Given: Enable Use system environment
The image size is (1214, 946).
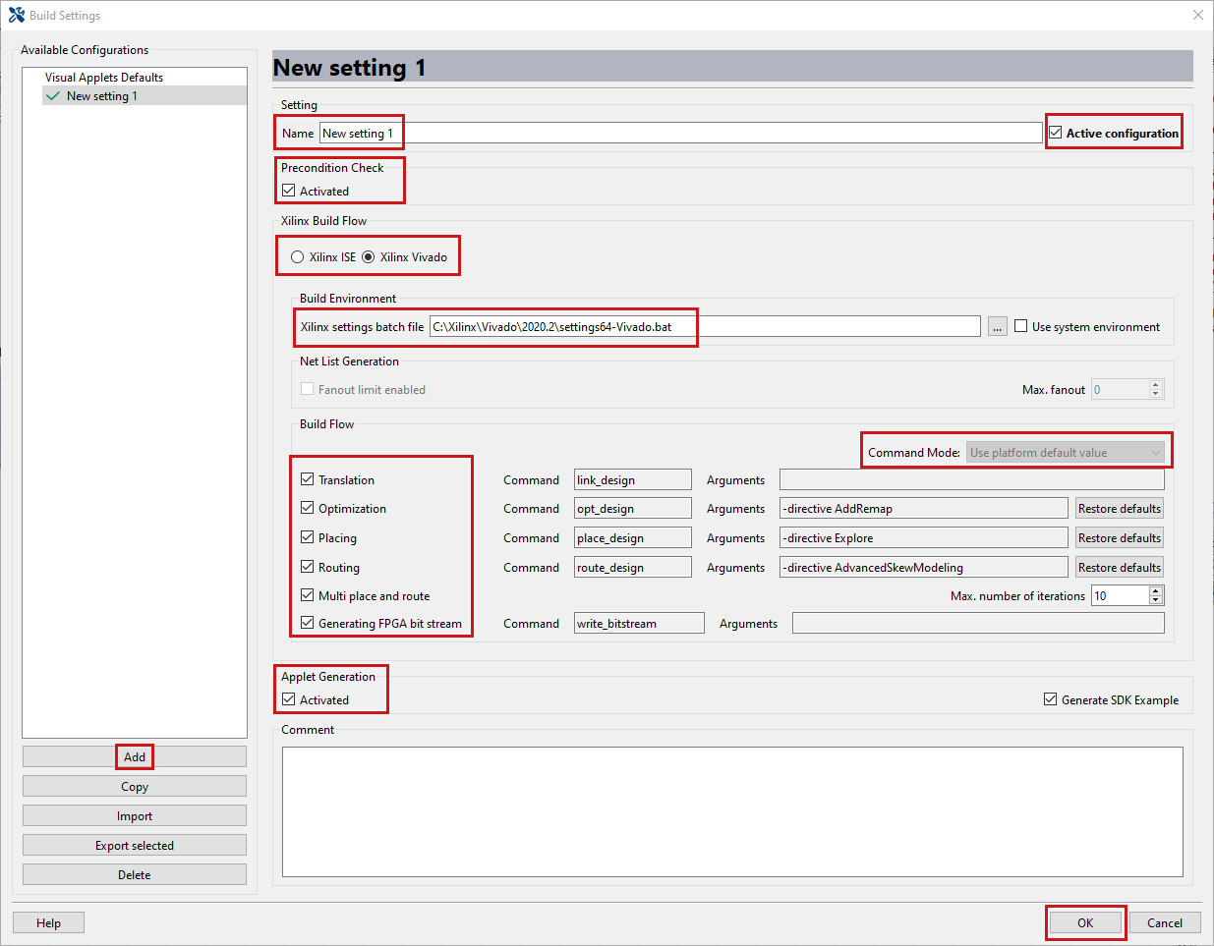Looking at the screenshot, I should click(x=1022, y=325).
